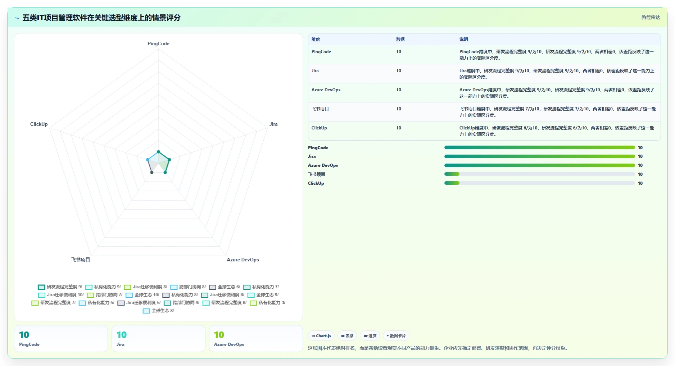The image size is (675, 366).
Task: Toggle legend entry 私有化能力 7/
Action: pyautogui.click(x=261, y=287)
